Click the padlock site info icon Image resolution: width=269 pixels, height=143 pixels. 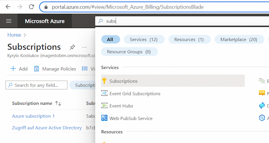(46, 7)
